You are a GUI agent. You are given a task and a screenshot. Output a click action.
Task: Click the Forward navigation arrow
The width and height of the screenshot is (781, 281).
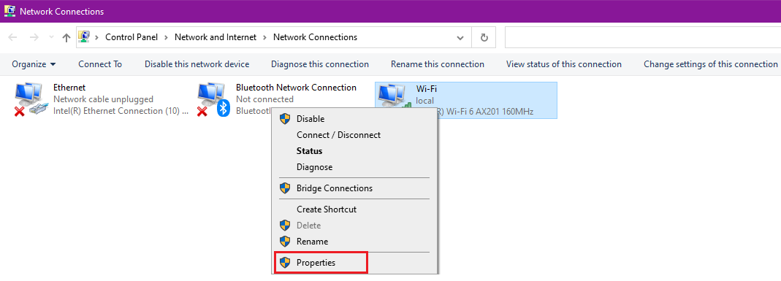click(x=34, y=38)
